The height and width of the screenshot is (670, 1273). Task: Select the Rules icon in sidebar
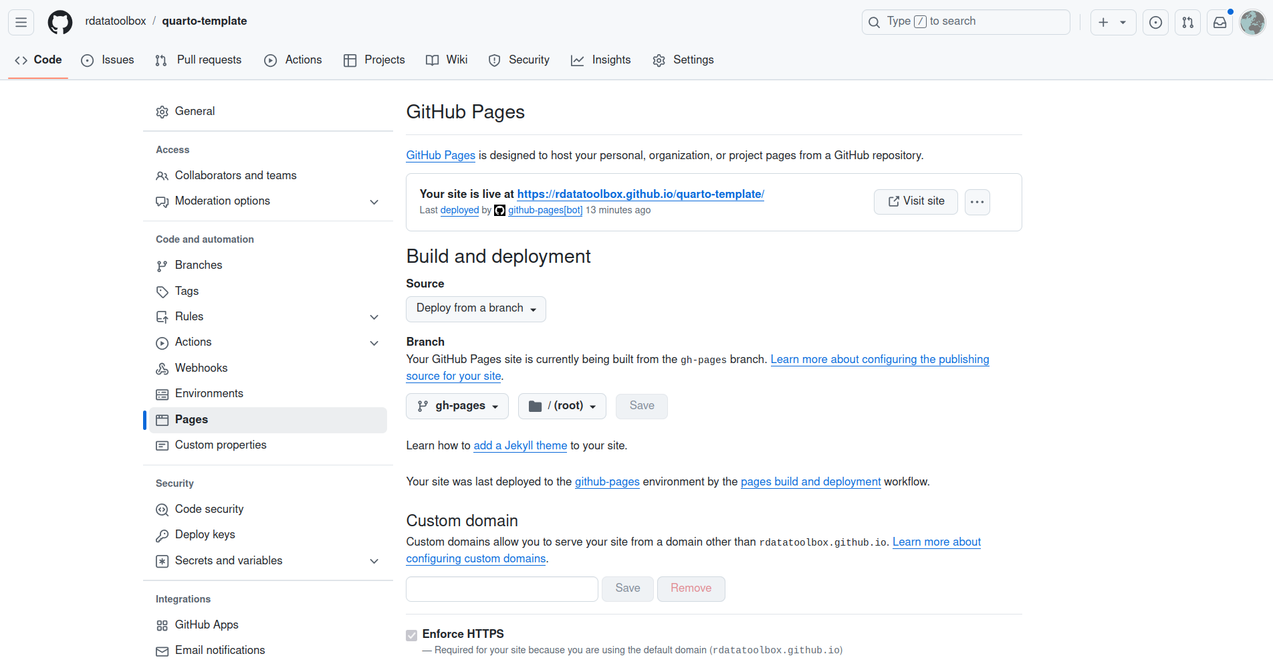pyautogui.click(x=162, y=317)
